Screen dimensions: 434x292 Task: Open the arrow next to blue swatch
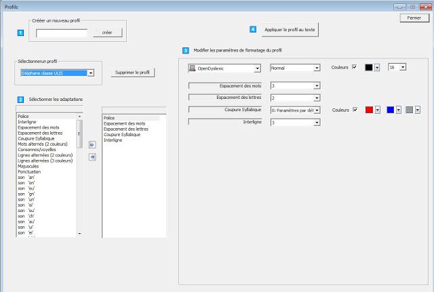coord(399,110)
